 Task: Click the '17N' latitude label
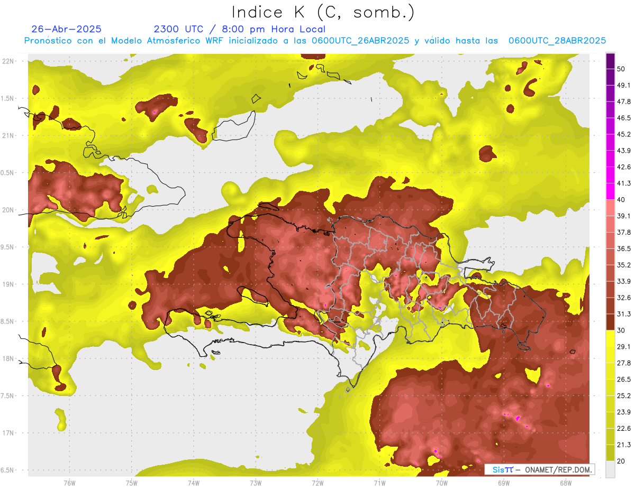point(8,433)
